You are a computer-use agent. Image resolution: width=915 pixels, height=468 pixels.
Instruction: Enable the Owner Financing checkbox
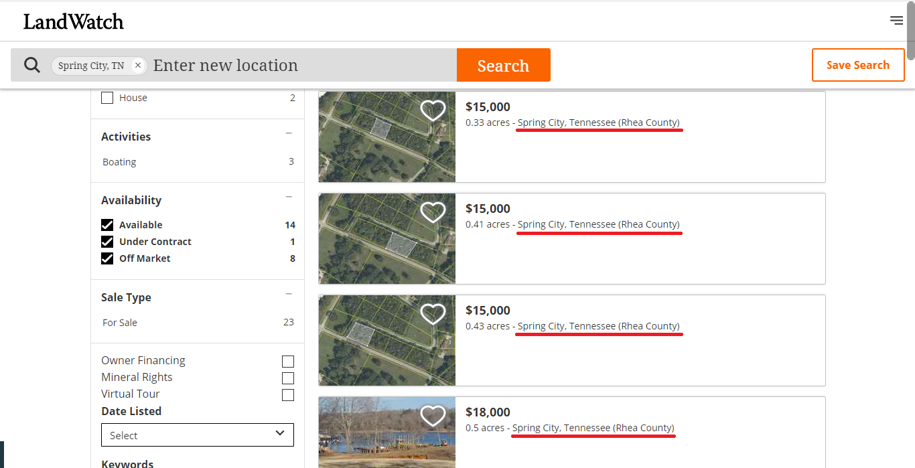287,361
